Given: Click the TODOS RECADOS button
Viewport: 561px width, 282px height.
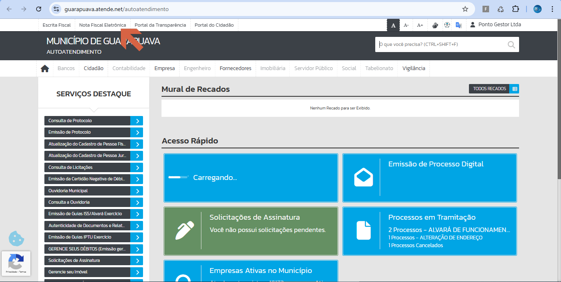Looking at the screenshot, I should click(489, 89).
